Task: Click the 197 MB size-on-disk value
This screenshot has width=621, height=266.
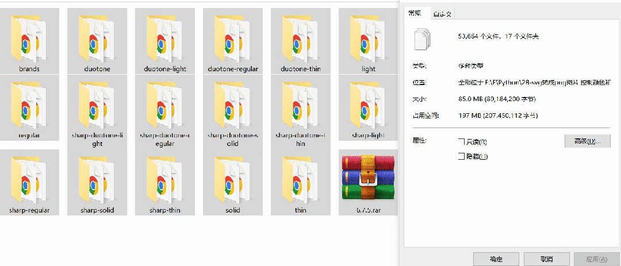Action: coord(497,115)
